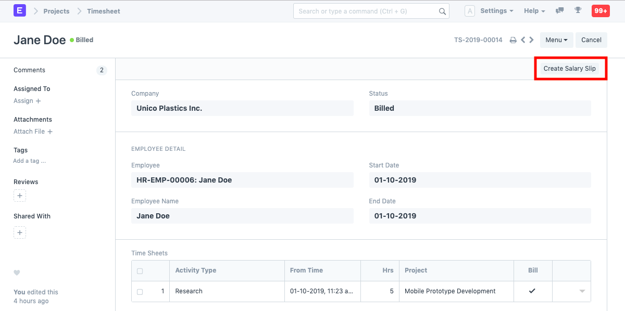Click the Create Salary Slip button
Viewport: 625px width, 311px height.
(x=570, y=68)
